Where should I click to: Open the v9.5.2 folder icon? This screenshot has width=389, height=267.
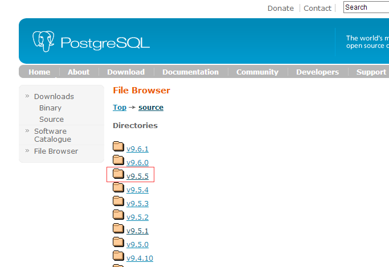(x=118, y=215)
